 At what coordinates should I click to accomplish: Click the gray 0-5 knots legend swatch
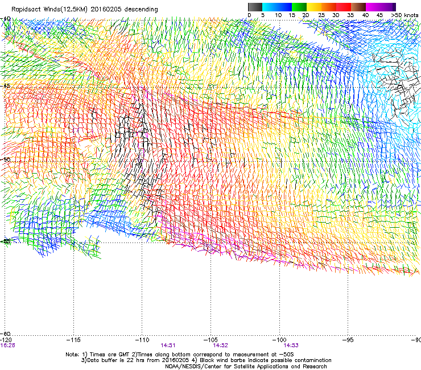(x=255, y=7)
